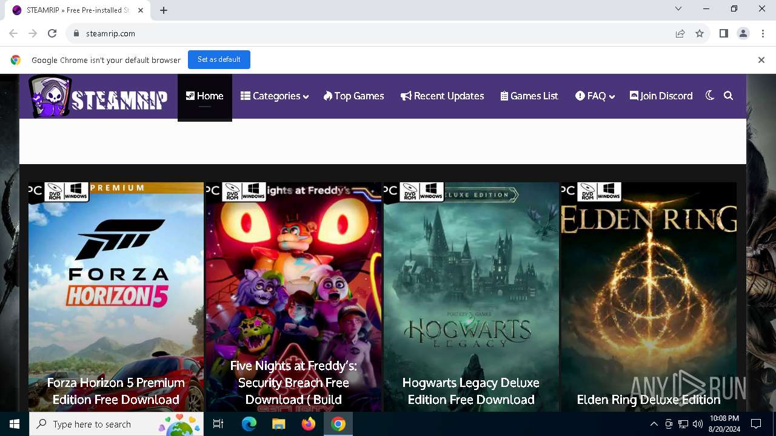
Task: Dismiss the default browser notification bar
Action: point(761,60)
